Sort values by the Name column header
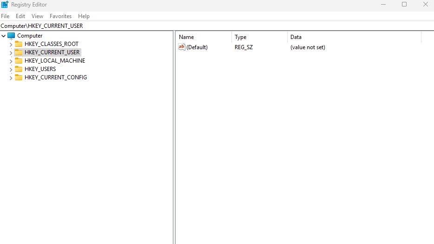The height and width of the screenshot is (244, 434). (204, 37)
